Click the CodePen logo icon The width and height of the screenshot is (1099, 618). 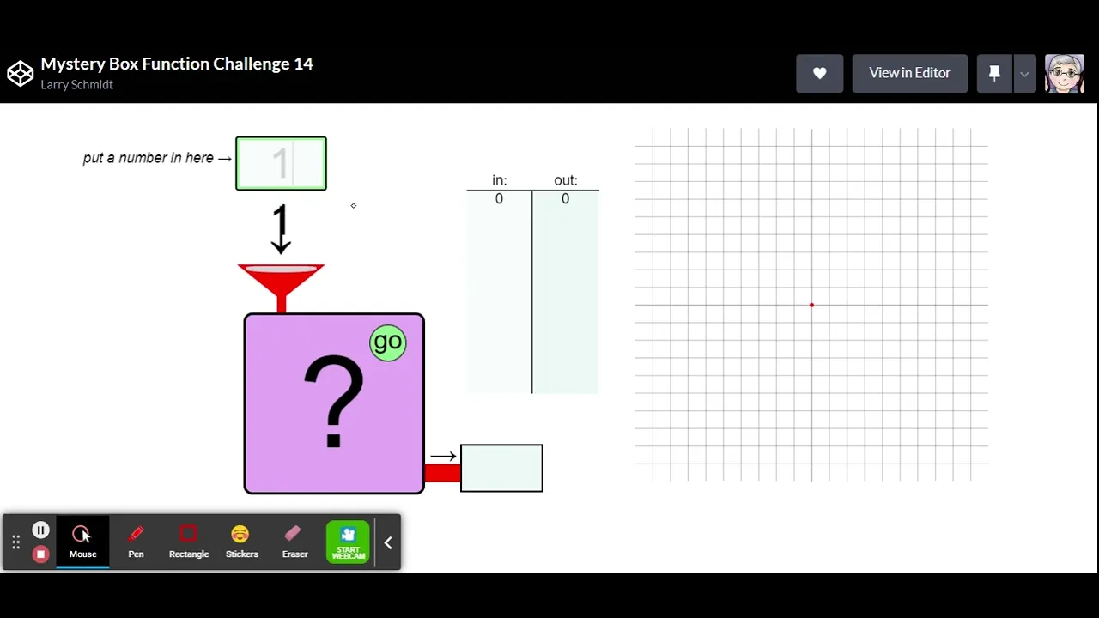[x=20, y=73]
